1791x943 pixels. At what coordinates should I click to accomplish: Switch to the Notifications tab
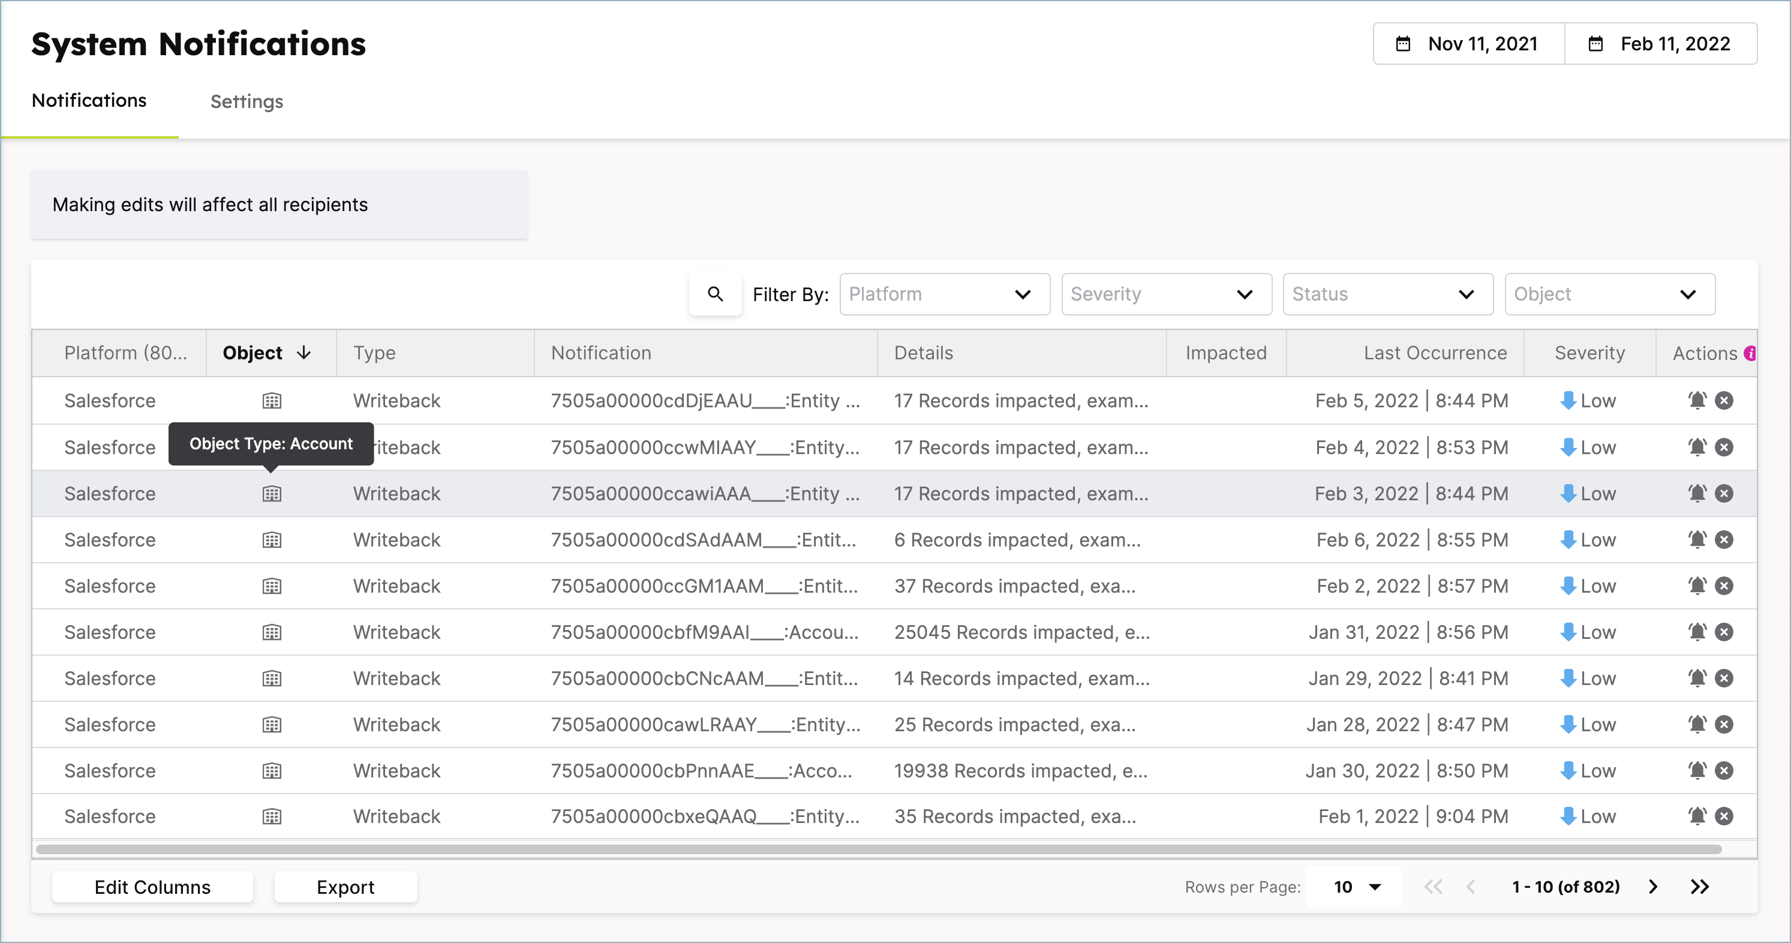click(x=89, y=101)
